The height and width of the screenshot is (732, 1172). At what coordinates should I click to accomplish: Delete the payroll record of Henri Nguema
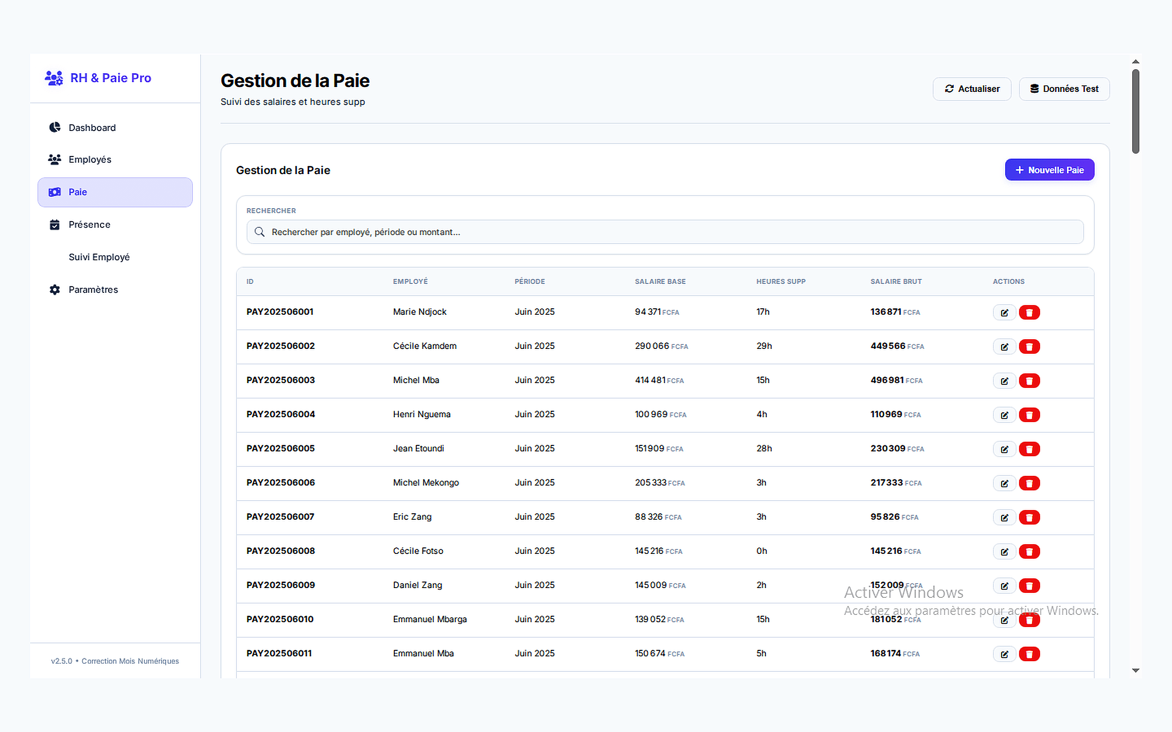(x=1030, y=415)
